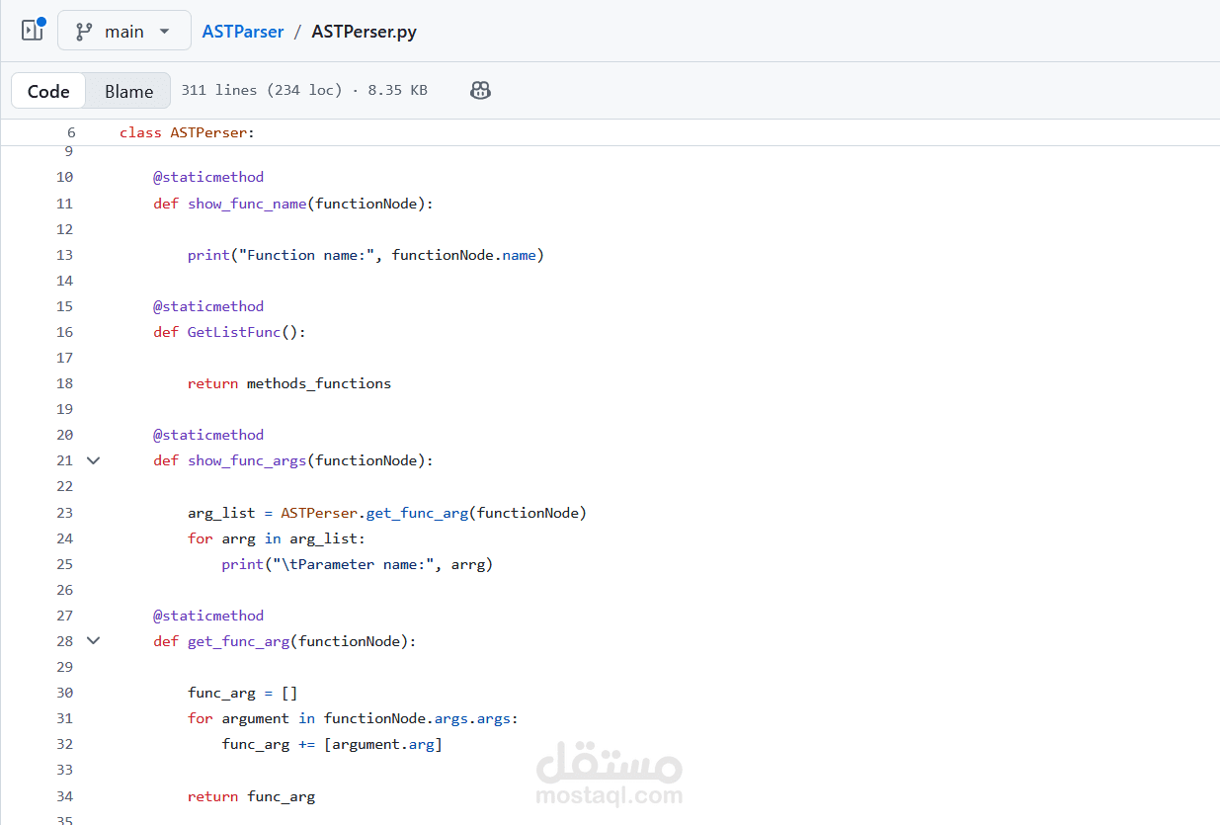Open the ASTParser repository breadcrumb link
This screenshot has height=825, width=1220.
242,31
